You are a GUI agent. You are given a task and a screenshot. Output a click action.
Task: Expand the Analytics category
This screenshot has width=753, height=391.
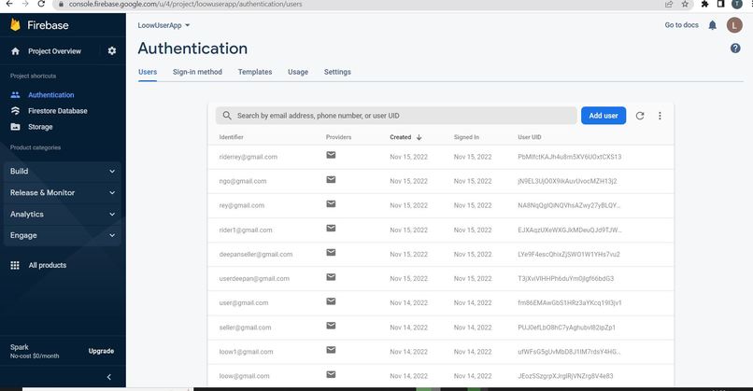[x=63, y=215]
